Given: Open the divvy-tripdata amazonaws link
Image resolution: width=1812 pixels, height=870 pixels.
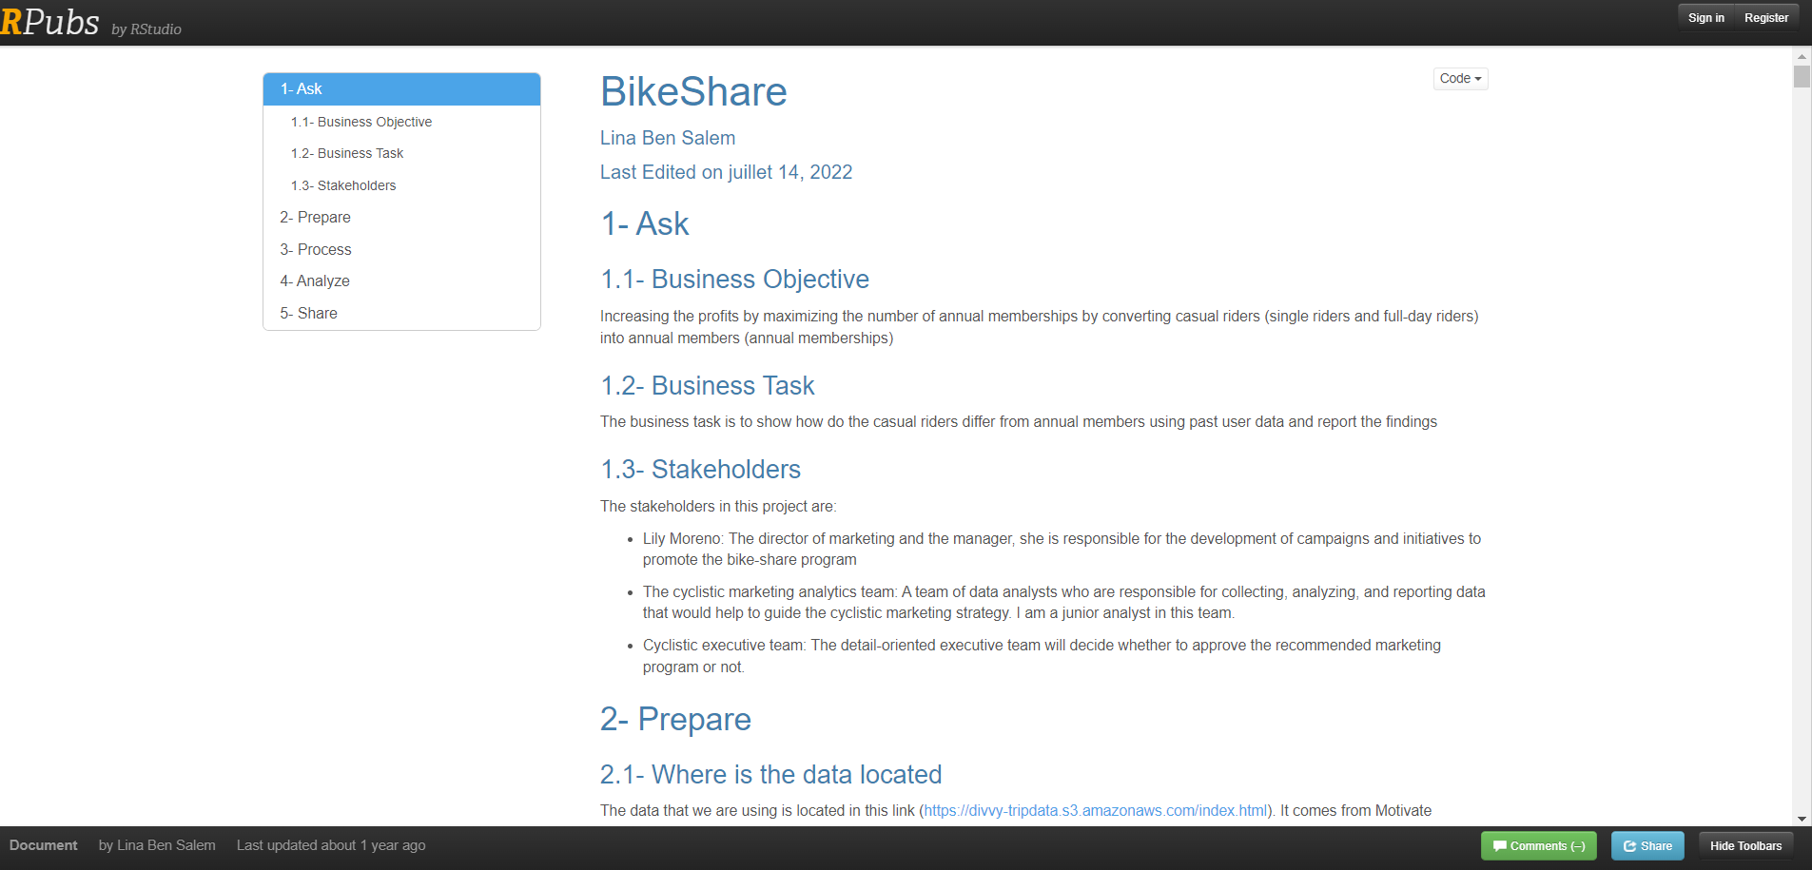Looking at the screenshot, I should (x=1096, y=810).
